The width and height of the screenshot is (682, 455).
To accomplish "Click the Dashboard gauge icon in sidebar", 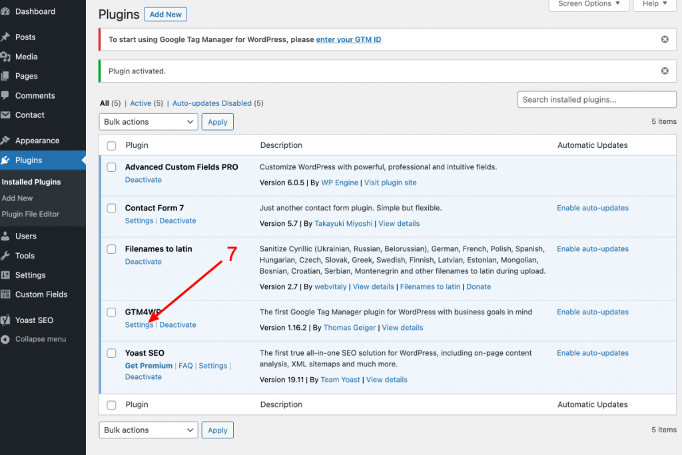I will tap(5, 12).
